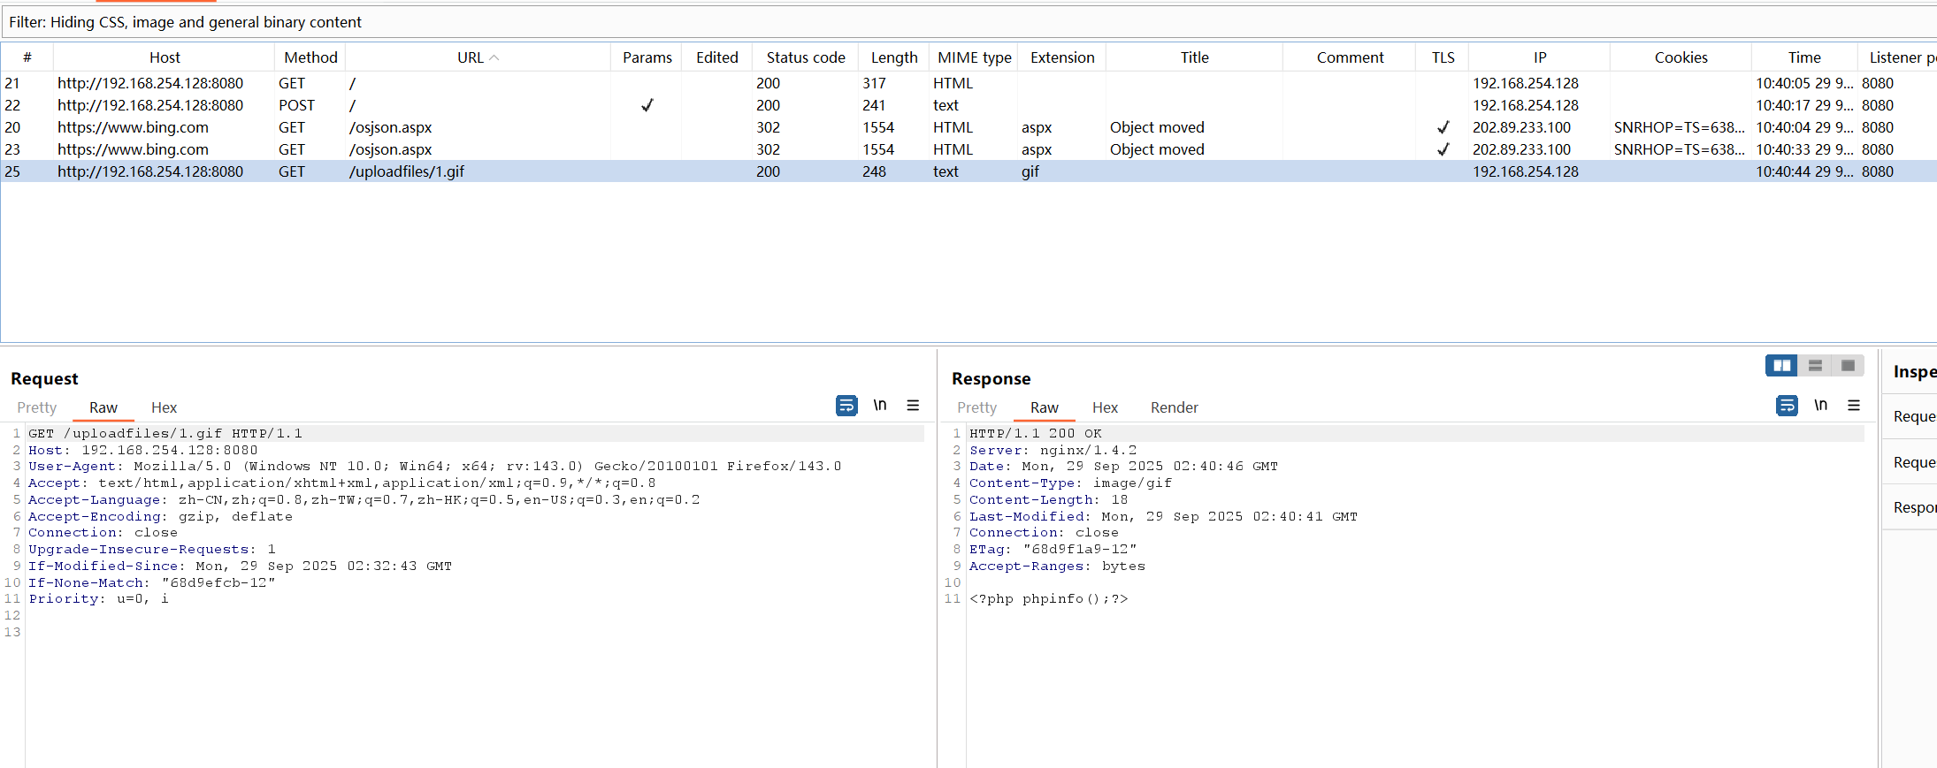Open the Pretty tab in Response panel
Screen dimensions: 1937x768
pos(976,407)
